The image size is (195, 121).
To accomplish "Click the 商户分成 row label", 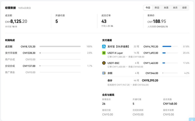I will (x=10, y=59).
